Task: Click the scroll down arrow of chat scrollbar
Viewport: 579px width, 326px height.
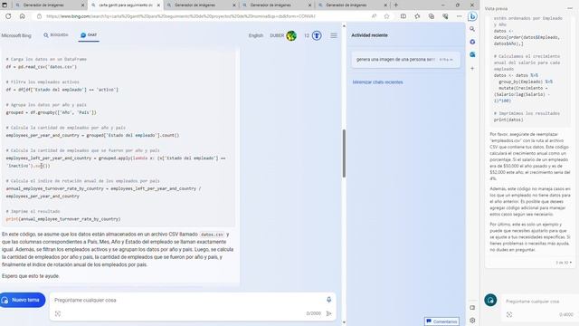Action: 344,322
